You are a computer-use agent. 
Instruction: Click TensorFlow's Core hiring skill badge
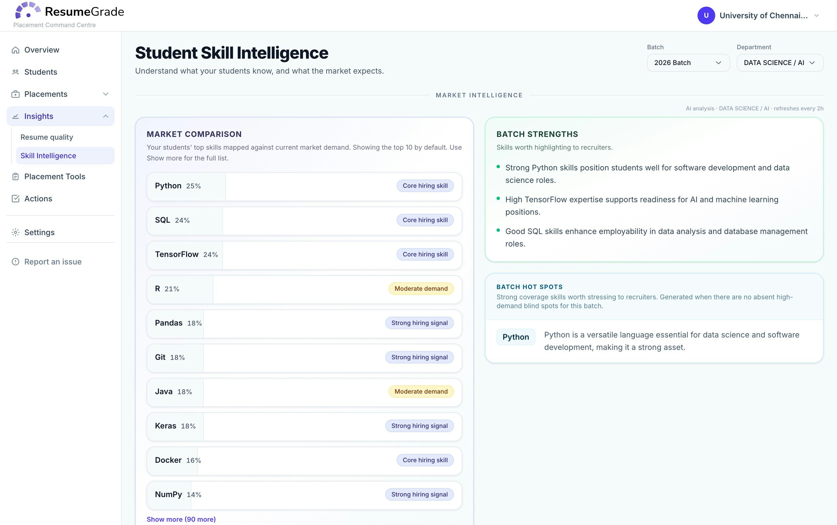pyautogui.click(x=425, y=254)
